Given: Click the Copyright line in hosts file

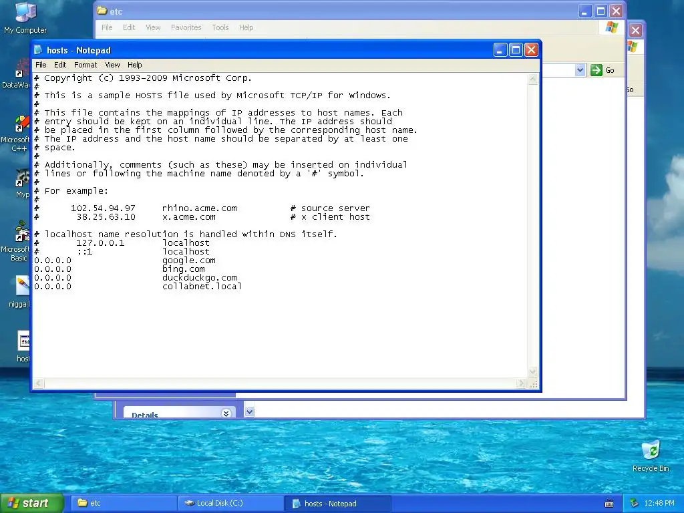Looking at the screenshot, I should tap(143, 78).
